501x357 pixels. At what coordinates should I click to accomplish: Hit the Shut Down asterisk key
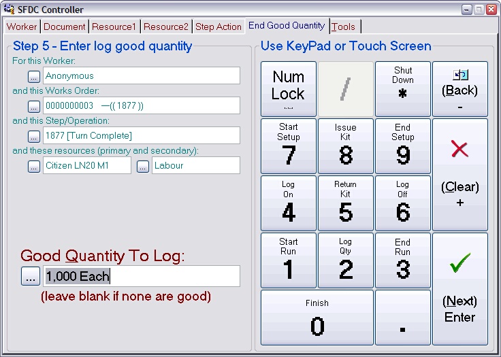point(403,89)
